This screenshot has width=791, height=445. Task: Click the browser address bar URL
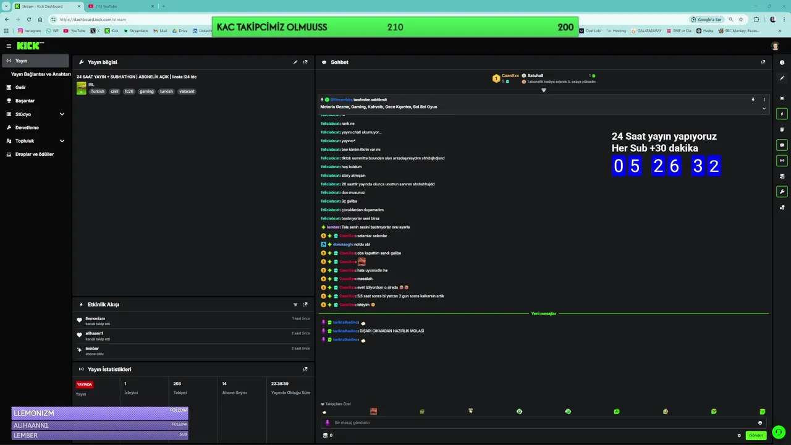coord(93,19)
